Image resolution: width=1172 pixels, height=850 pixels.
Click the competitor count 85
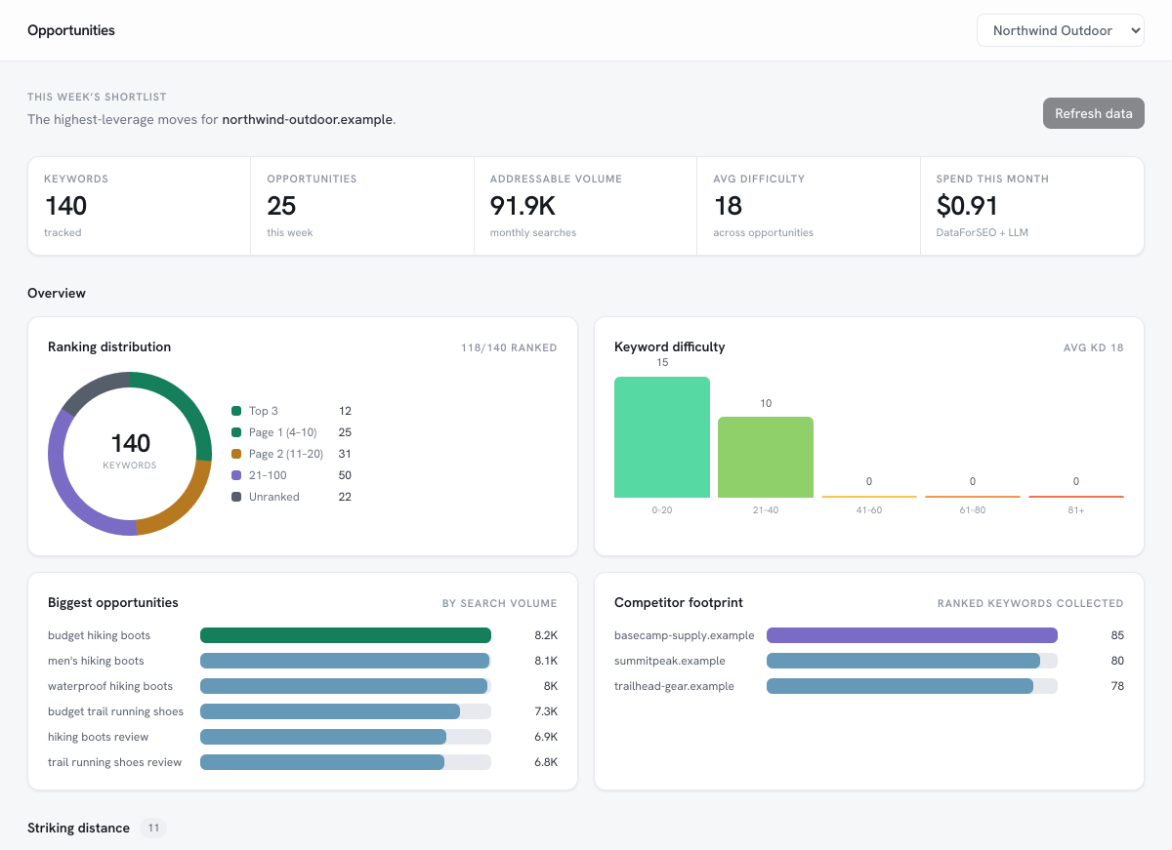tap(1117, 635)
